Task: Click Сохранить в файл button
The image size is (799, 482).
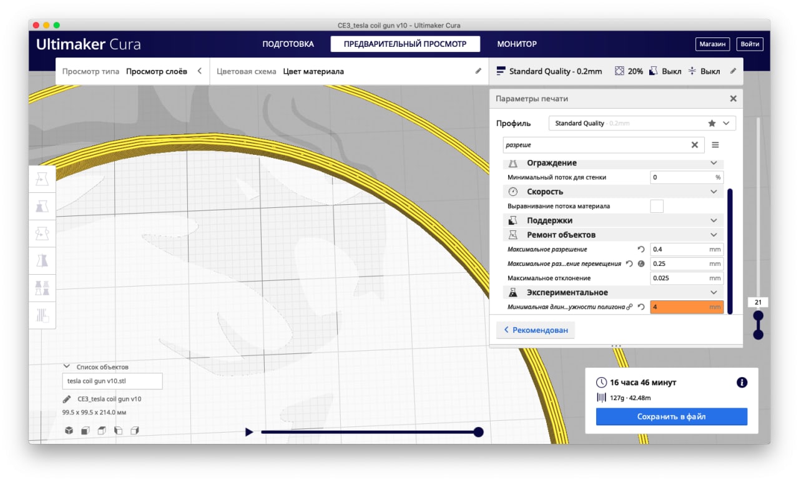Action: pyautogui.click(x=672, y=416)
